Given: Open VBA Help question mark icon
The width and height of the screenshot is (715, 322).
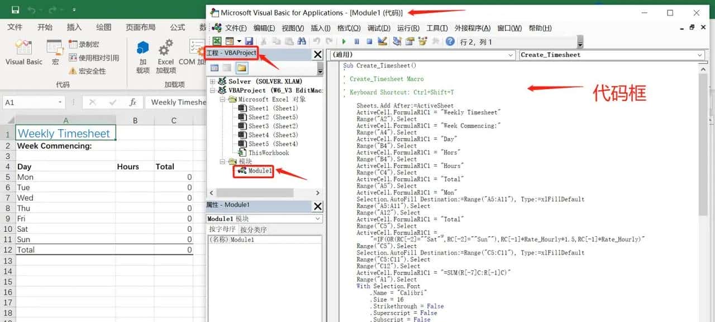Looking at the screenshot, I should (450, 41).
